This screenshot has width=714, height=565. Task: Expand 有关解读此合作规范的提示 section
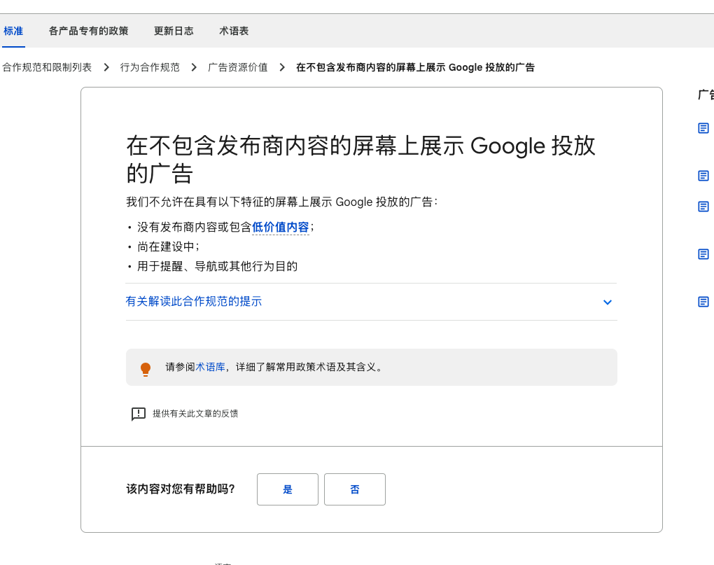371,301
